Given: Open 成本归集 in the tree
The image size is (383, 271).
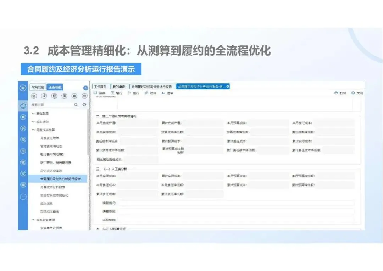Looking at the screenshot, I should 46,203.
